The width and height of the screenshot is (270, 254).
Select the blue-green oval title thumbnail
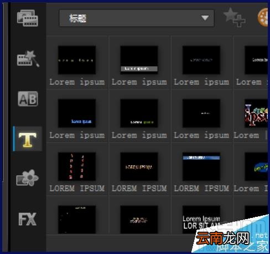[x=256, y=166]
